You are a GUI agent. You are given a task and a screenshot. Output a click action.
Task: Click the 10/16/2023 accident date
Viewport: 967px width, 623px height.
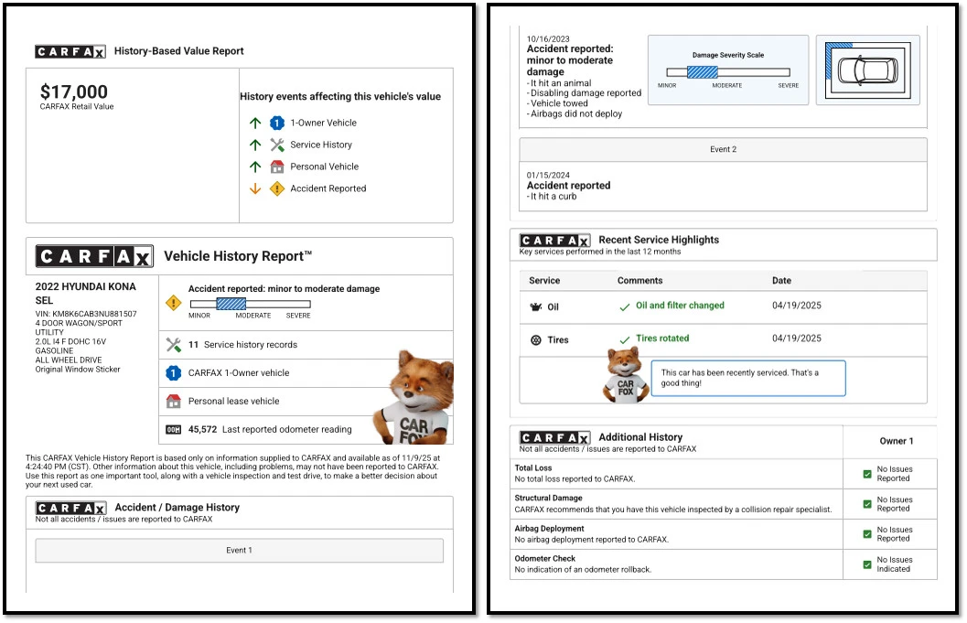[548, 38]
